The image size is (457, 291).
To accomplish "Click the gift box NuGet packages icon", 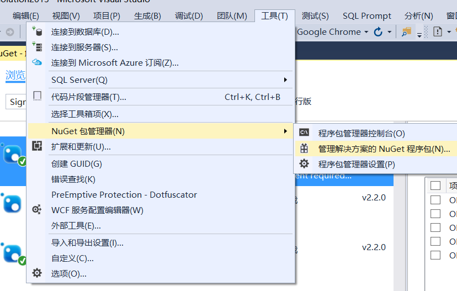I will (x=304, y=149).
